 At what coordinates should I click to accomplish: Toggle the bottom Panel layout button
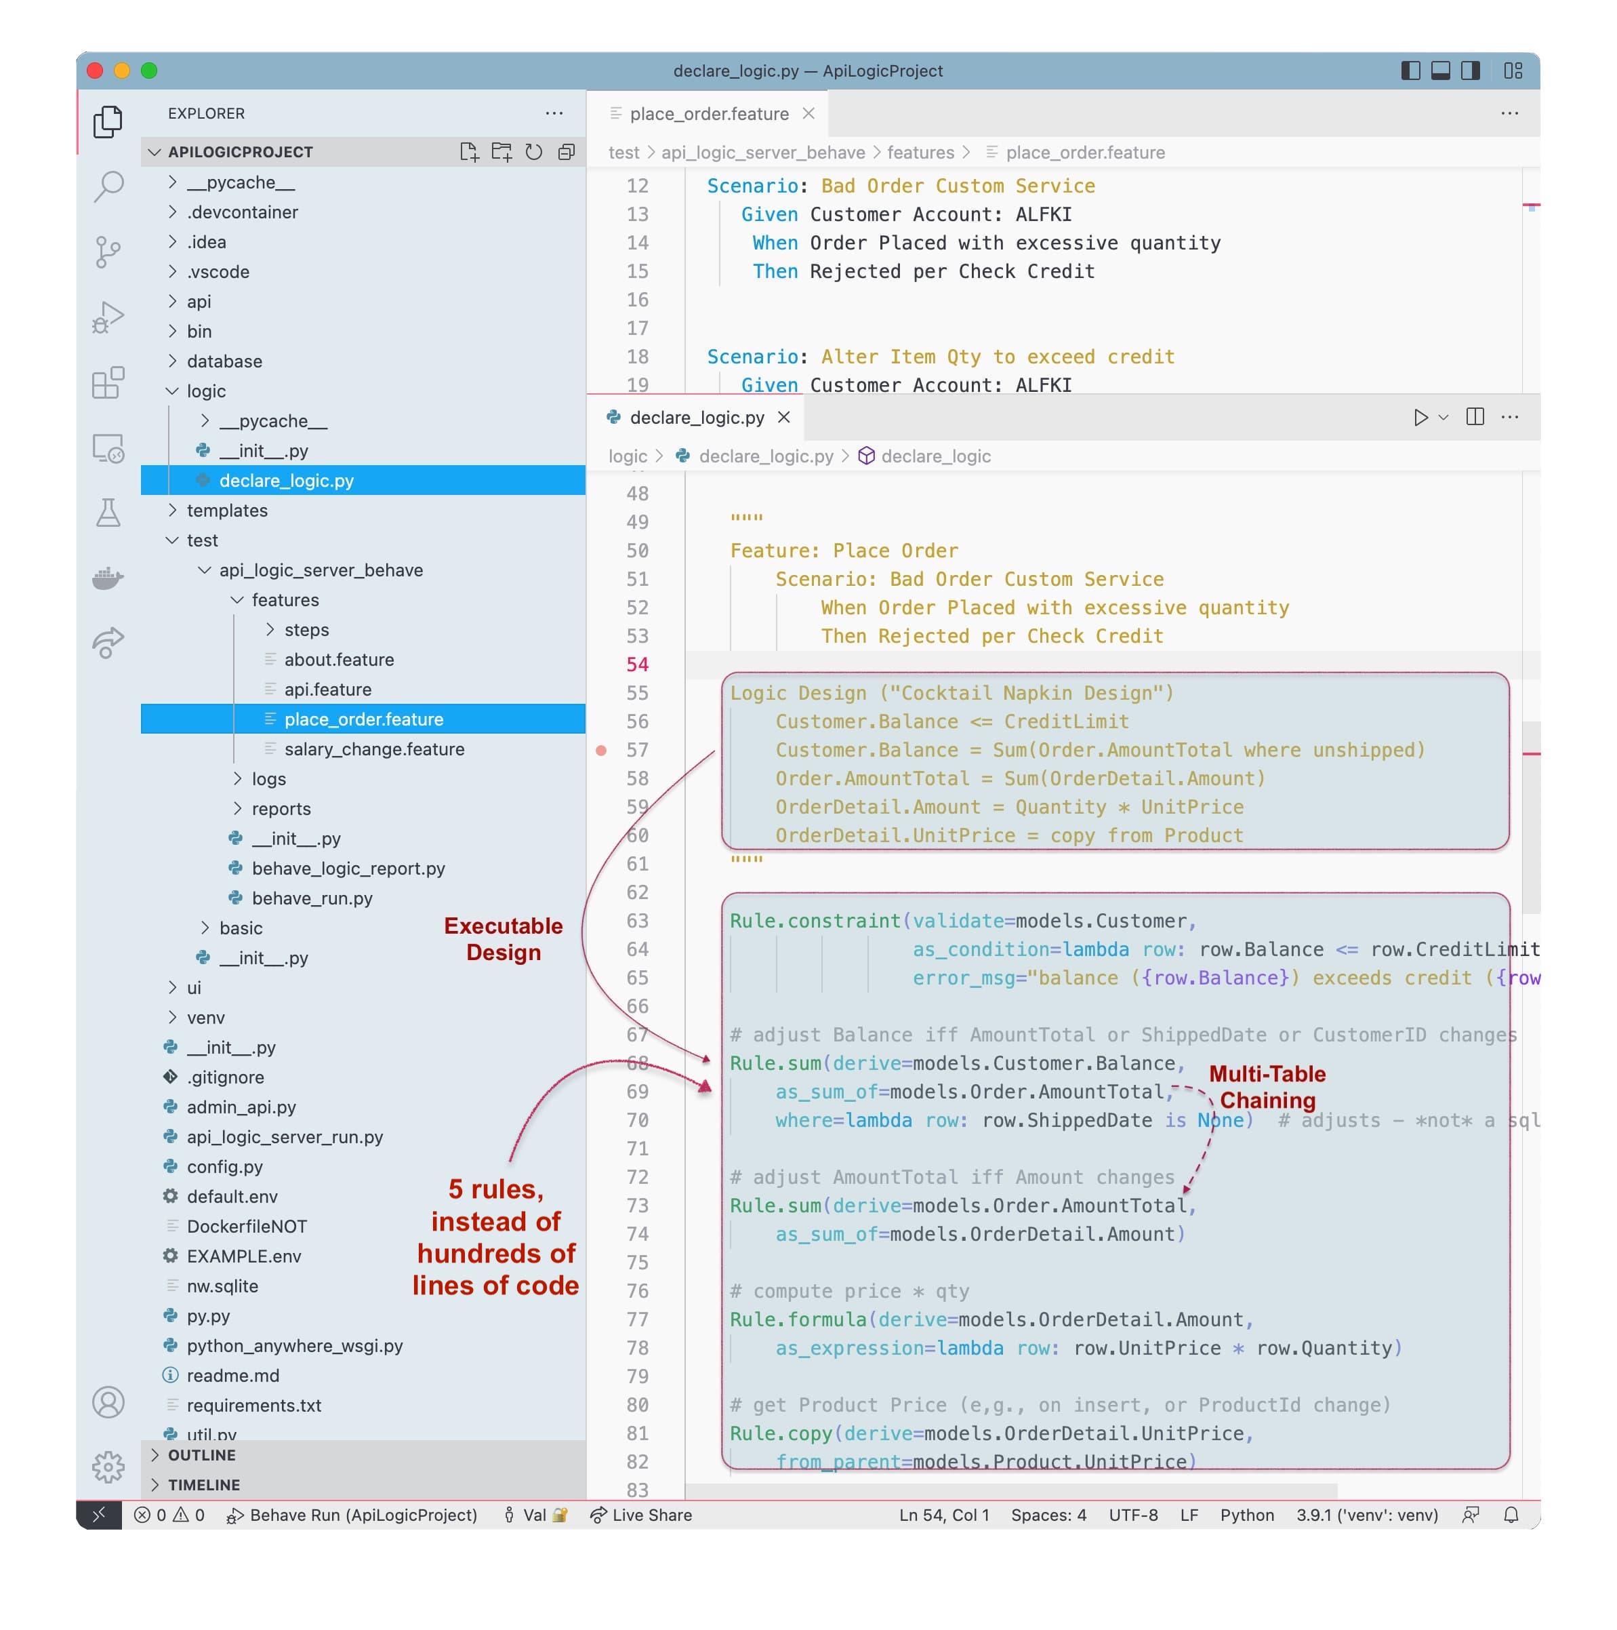click(1440, 71)
